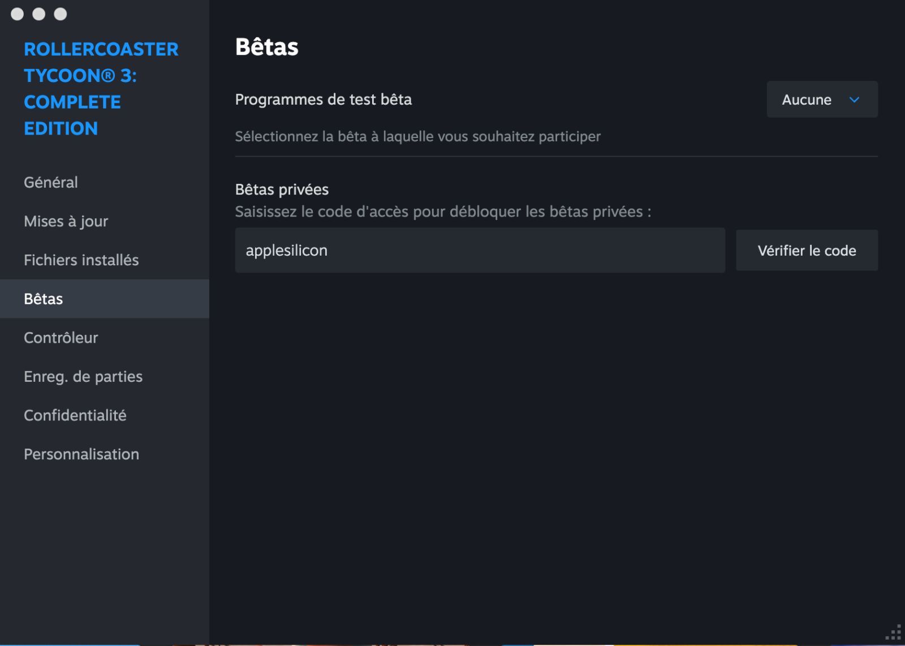Switch to the 'Mises à jour' section
The image size is (905, 646).
tap(66, 221)
